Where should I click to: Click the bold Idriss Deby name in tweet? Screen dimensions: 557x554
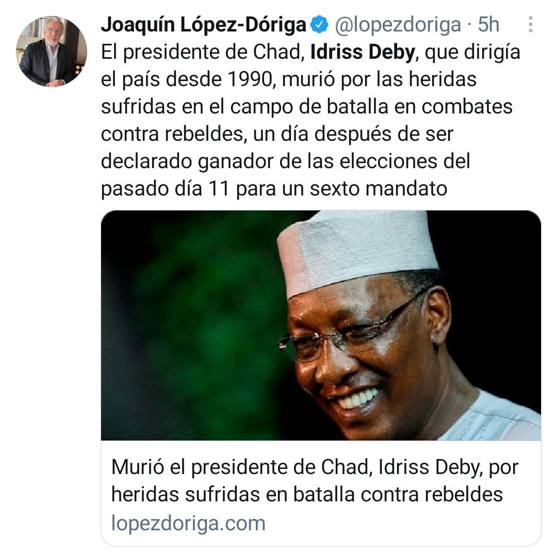point(363,52)
